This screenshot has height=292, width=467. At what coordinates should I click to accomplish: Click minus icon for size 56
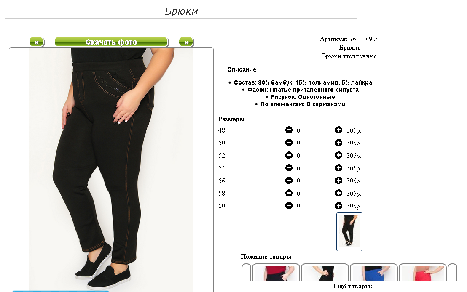(x=289, y=181)
